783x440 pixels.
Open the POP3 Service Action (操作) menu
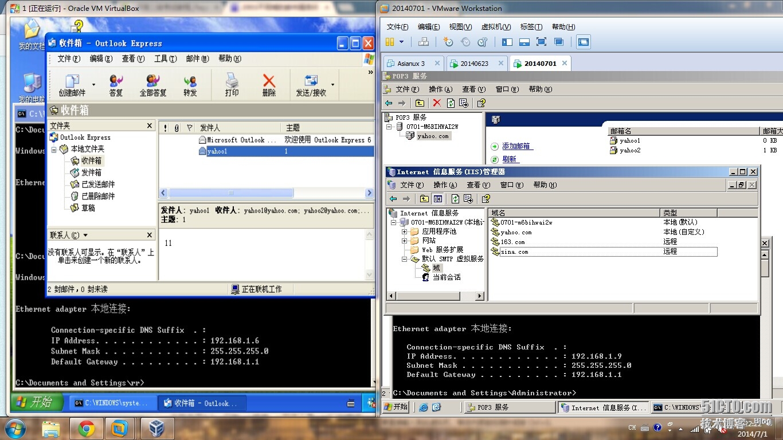click(441, 89)
